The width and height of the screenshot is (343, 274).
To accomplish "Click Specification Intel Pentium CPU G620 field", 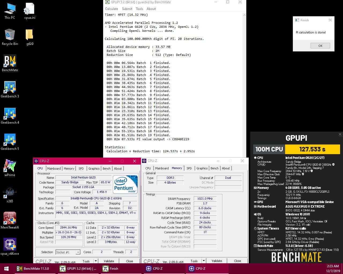I will click(96, 198).
